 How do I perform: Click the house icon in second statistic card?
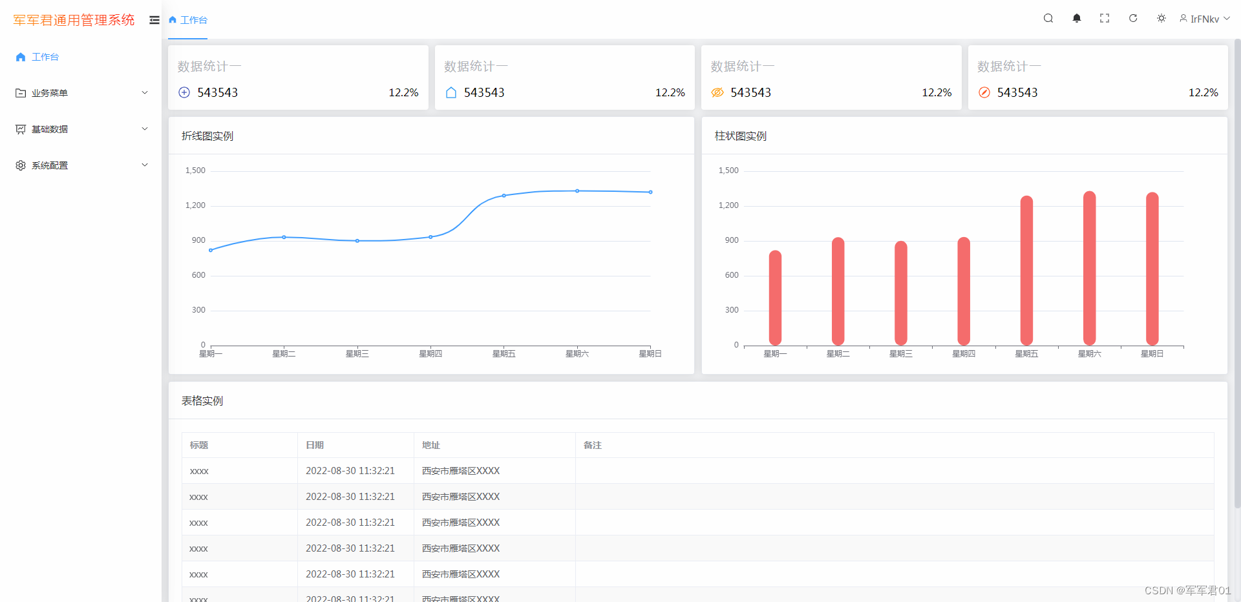point(451,92)
